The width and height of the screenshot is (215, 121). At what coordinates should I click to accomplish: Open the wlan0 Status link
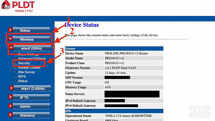click(23, 81)
